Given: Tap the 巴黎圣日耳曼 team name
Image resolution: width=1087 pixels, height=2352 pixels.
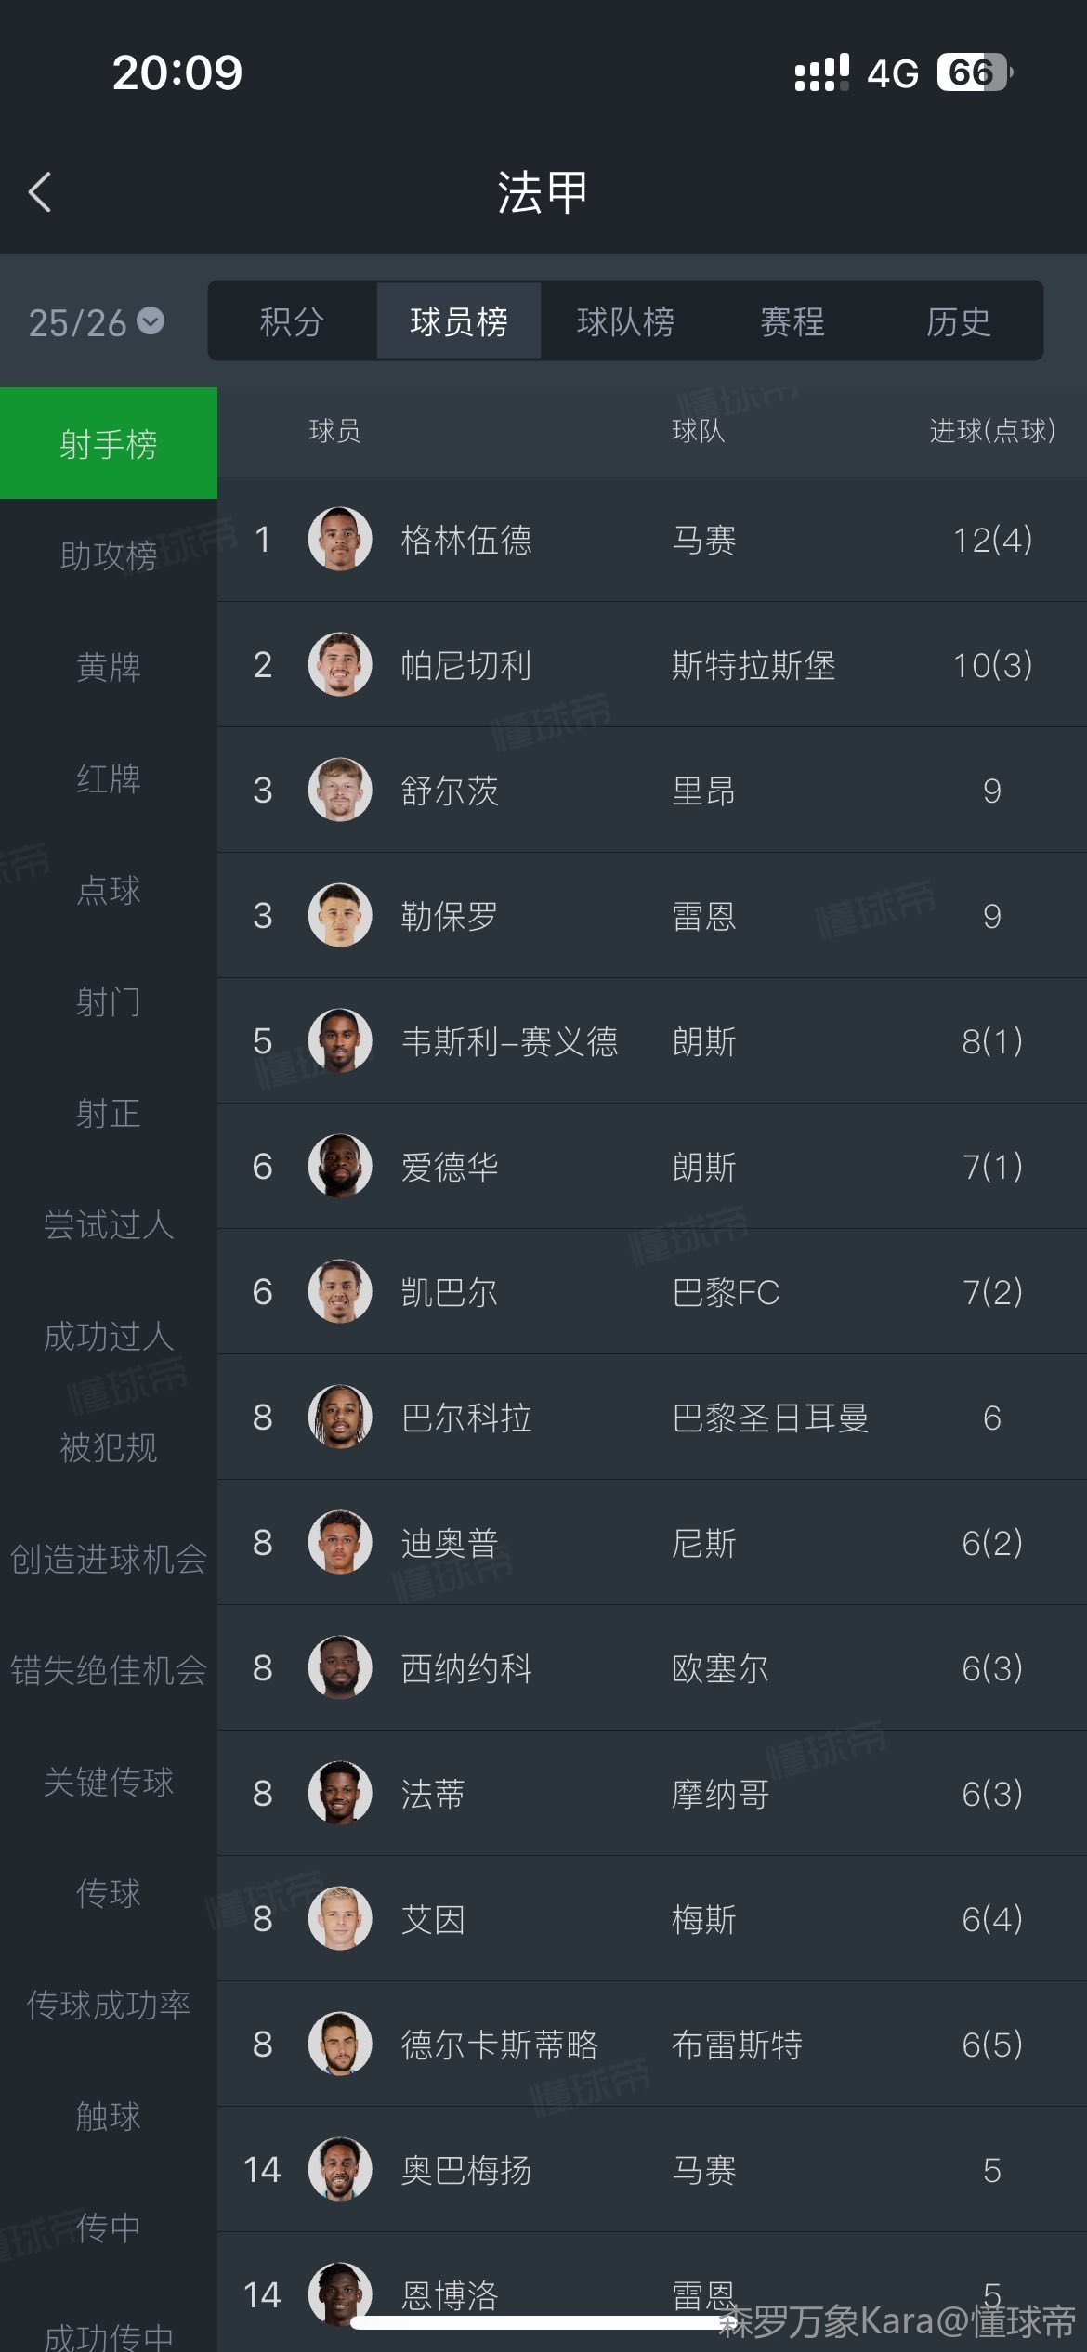Looking at the screenshot, I should coord(770,1418).
